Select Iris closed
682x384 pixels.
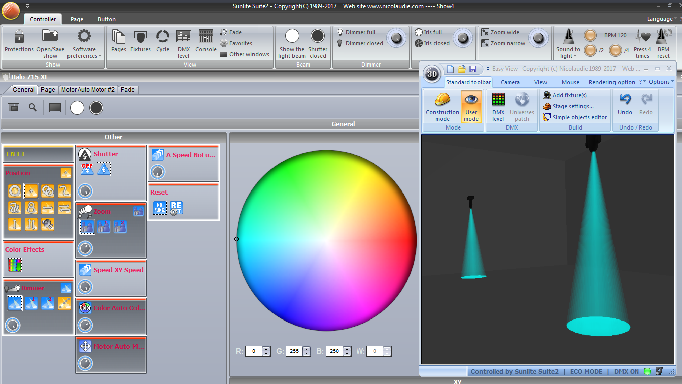[x=432, y=43]
